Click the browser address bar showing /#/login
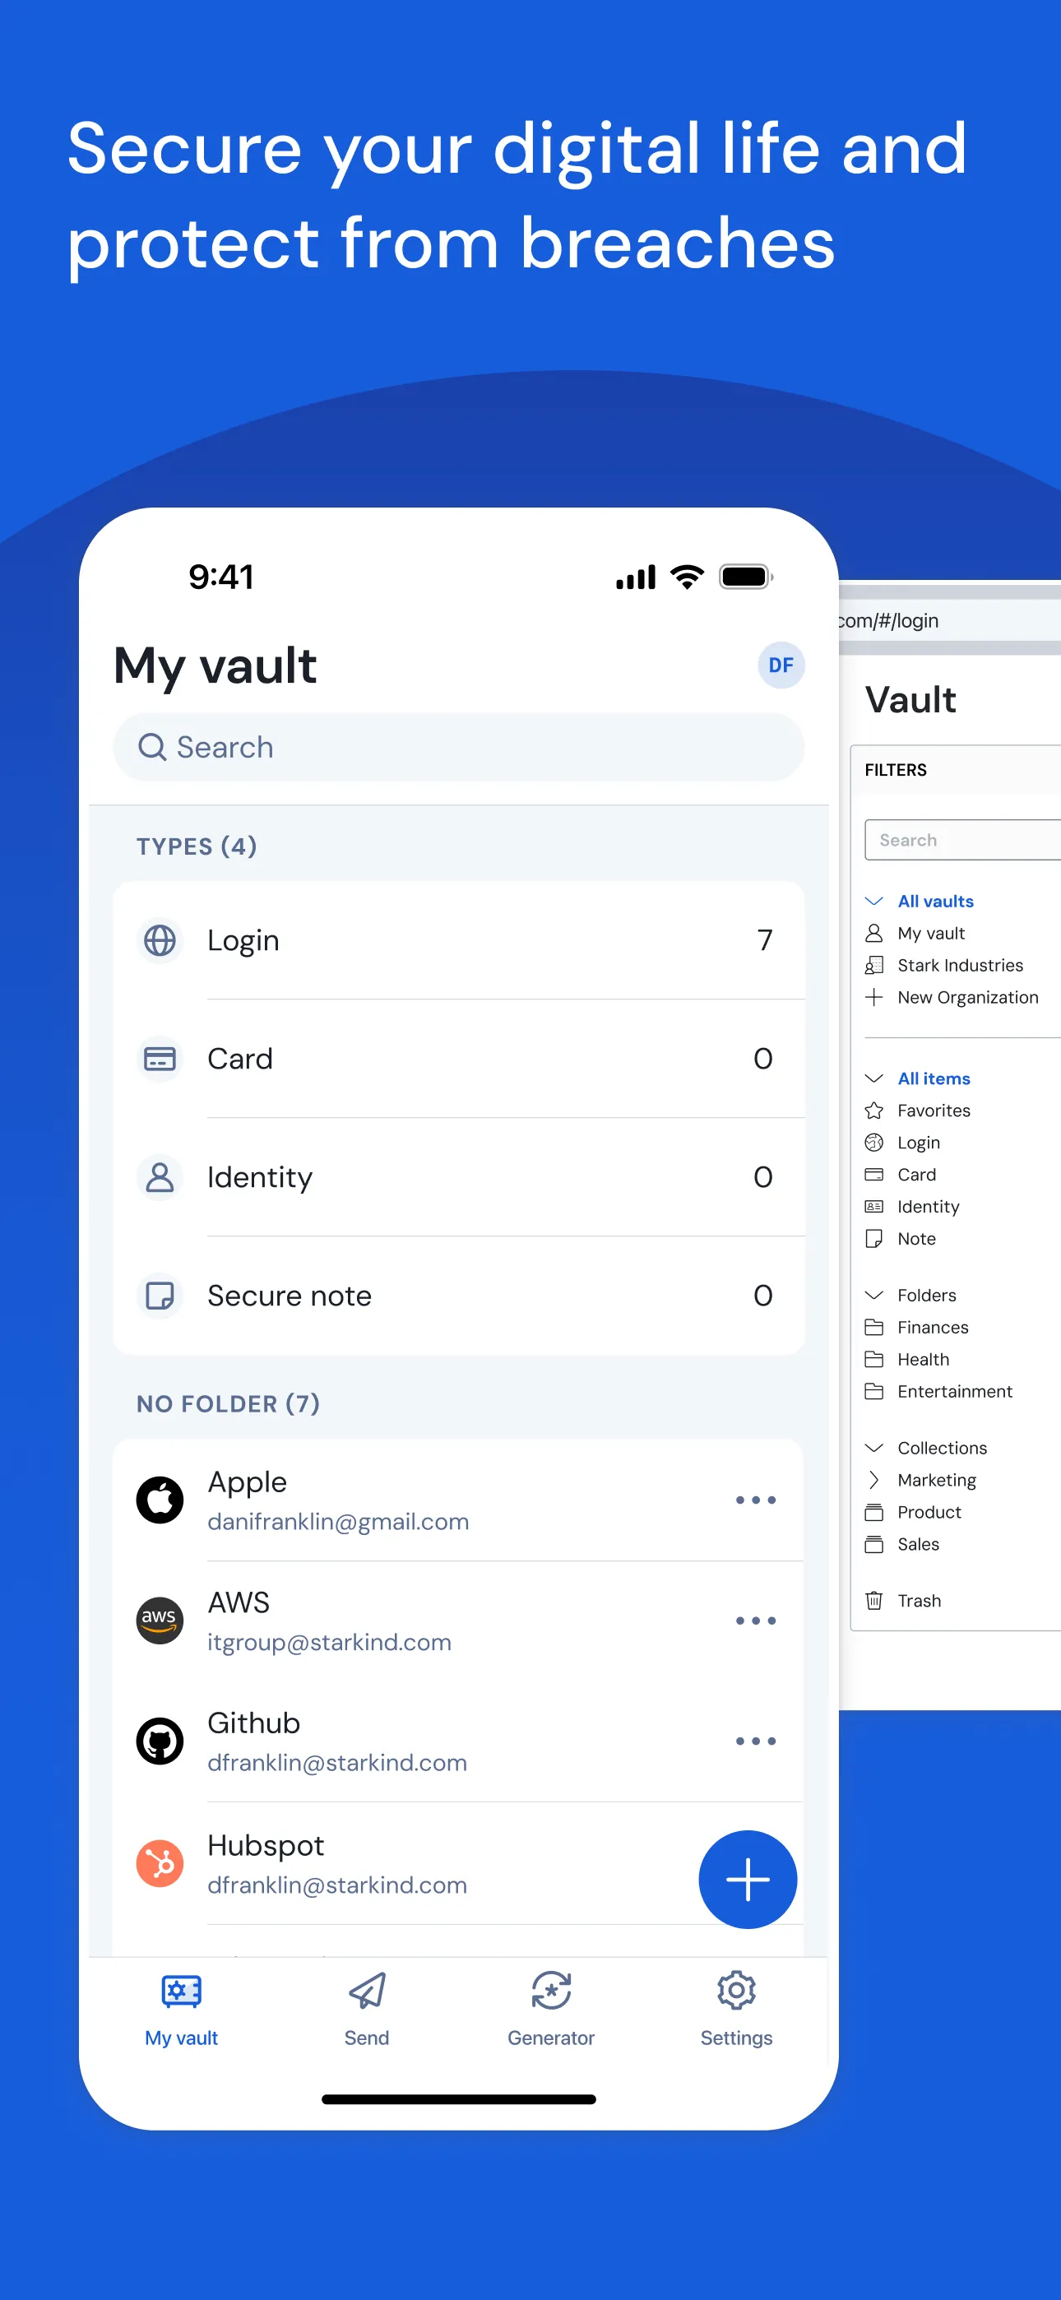1061x2300 pixels. tap(949, 620)
